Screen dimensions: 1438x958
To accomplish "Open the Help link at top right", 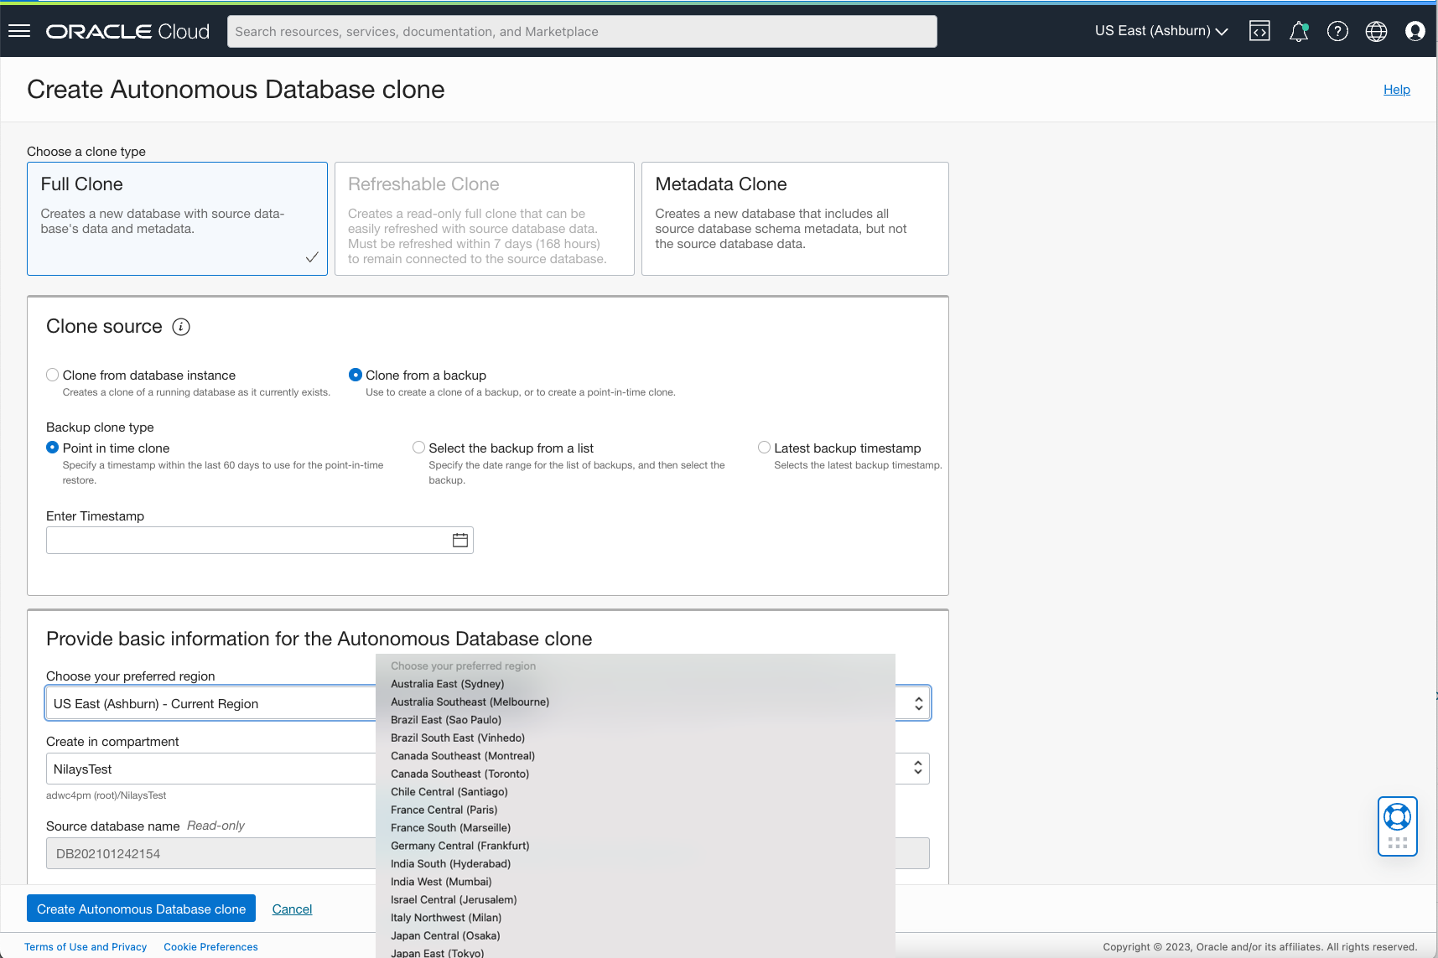I will click(x=1397, y=89).
